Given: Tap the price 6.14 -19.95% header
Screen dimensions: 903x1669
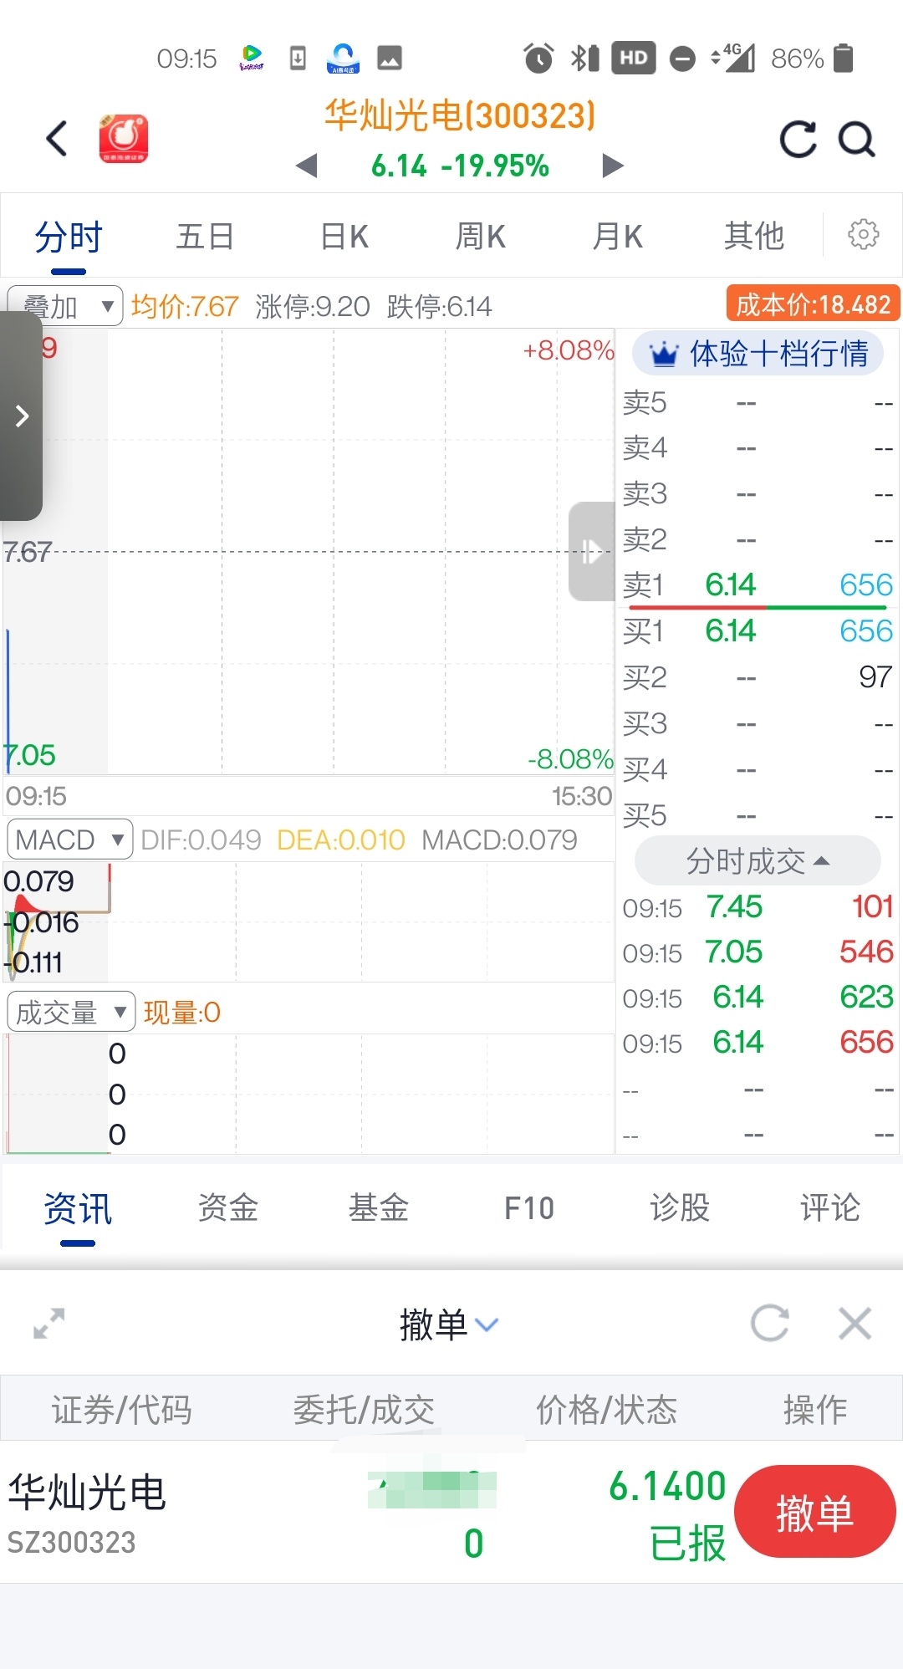Looking at the screenshot, I should (460, 166).
